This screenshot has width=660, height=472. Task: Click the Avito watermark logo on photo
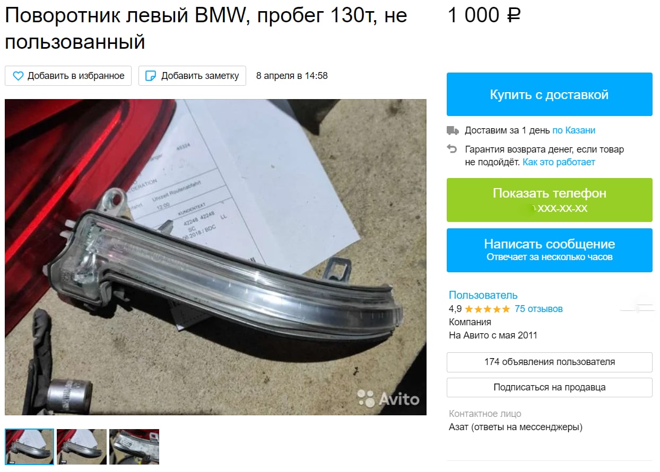(388, 398)
